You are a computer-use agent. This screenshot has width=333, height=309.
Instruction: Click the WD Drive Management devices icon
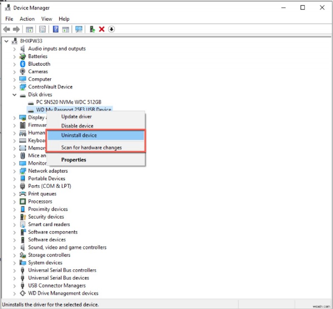[x=22, y=293]
